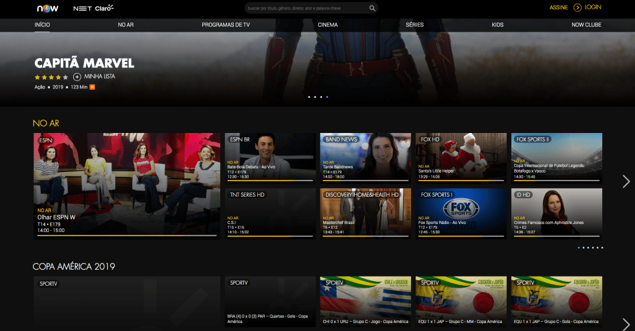Open Bate-Bola Debate on ESPN BR

[270, 158]
